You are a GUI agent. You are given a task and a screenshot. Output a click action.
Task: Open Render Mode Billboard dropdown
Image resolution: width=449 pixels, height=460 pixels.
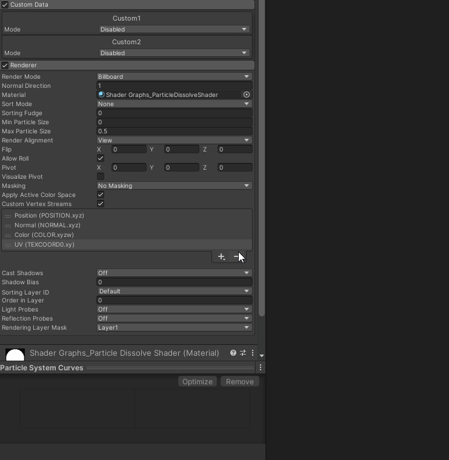coord(174,76)
